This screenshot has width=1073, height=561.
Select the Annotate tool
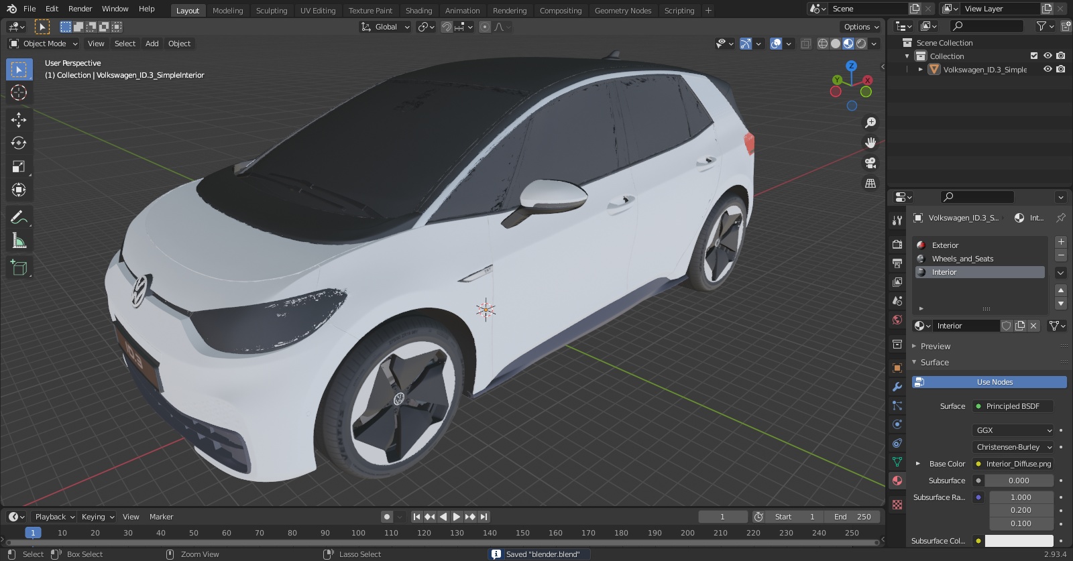19,217
